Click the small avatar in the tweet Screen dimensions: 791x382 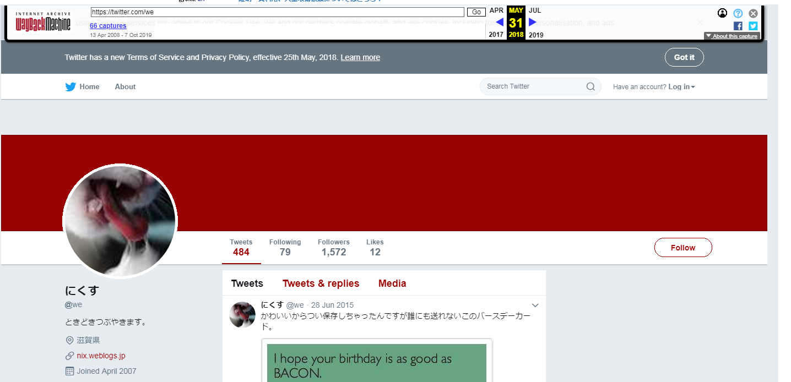242,314
